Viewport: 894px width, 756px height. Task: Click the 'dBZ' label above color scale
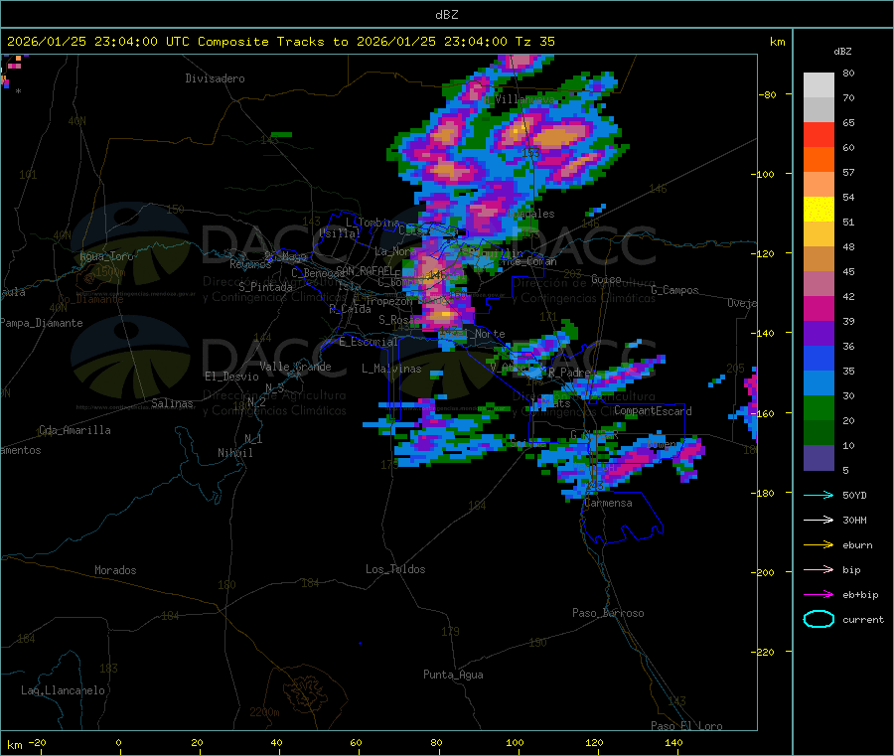click(x=842, y=52)
